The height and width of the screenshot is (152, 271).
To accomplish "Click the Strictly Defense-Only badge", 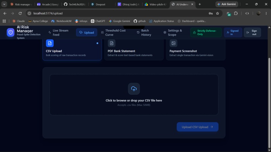I will pos(206,33).
